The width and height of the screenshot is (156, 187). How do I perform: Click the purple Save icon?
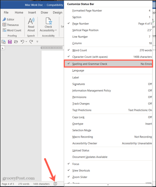(x=10, y=42)
